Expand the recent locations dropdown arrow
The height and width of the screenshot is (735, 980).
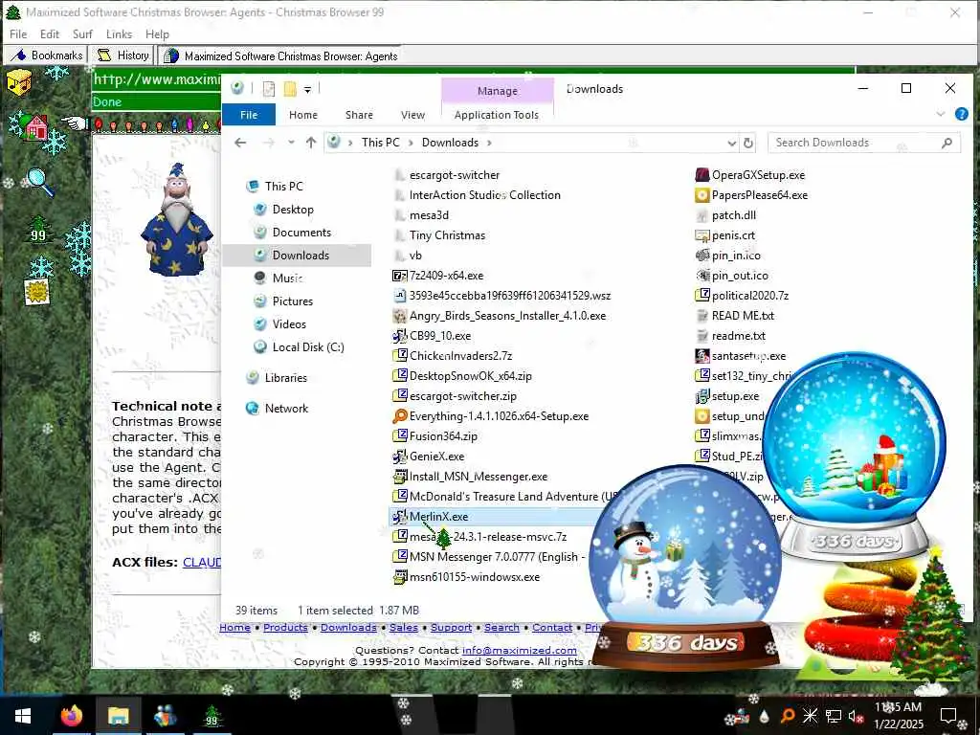(x=291, y=143)
